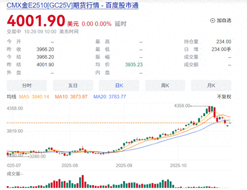Click the tallest green volume bar in August

[80, 183]
